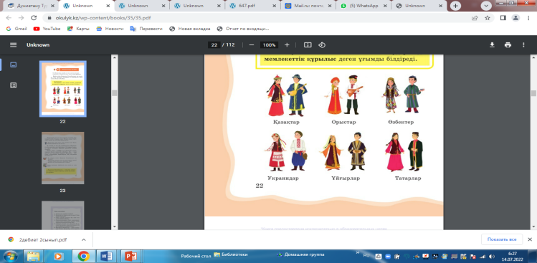Image resolution: width=537 pixels, height=263 pixels.
Task: Open the YouTube bookmark link
Action: [x=47, y=29]
